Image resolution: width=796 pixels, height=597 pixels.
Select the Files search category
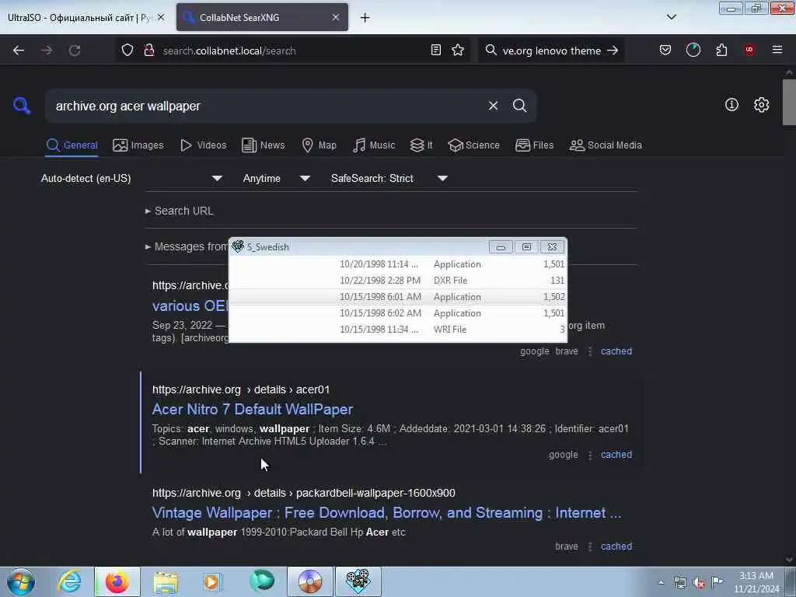point(534,145)
